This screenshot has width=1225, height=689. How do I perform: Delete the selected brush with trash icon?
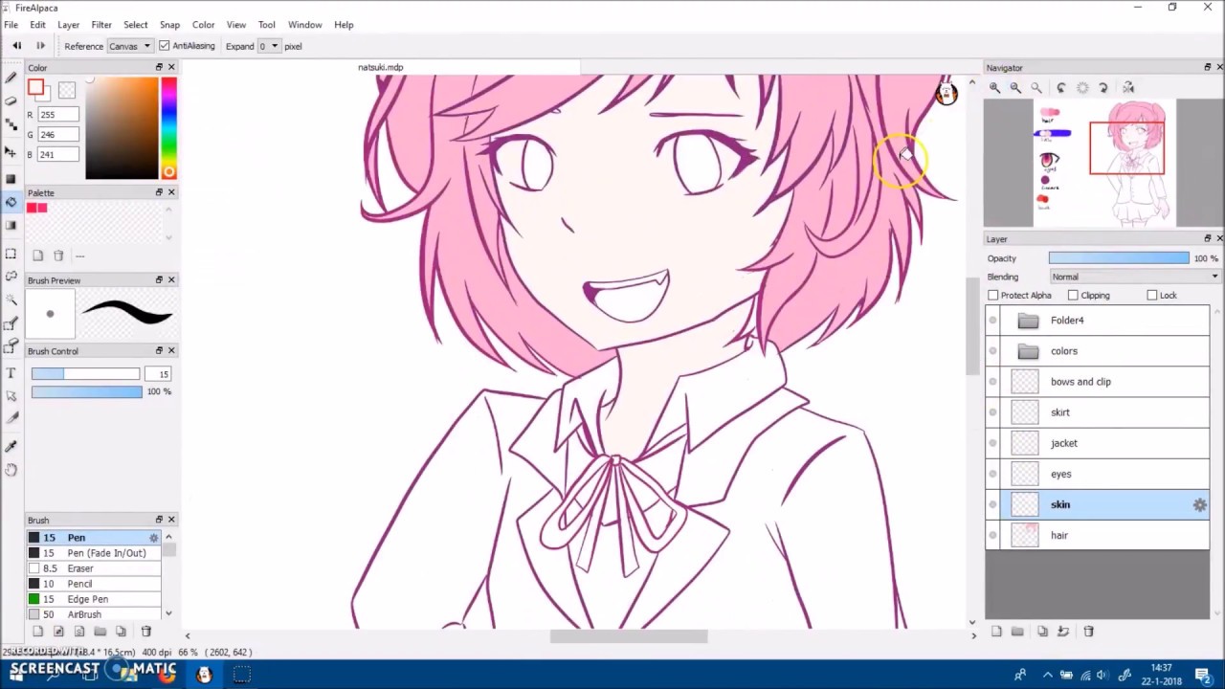[146, 632]
